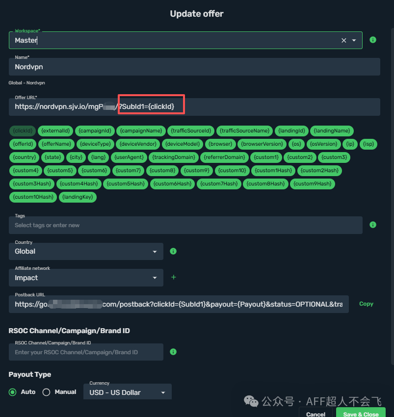
Task: Insert {isp} token
Action: [x=368, y=144]
